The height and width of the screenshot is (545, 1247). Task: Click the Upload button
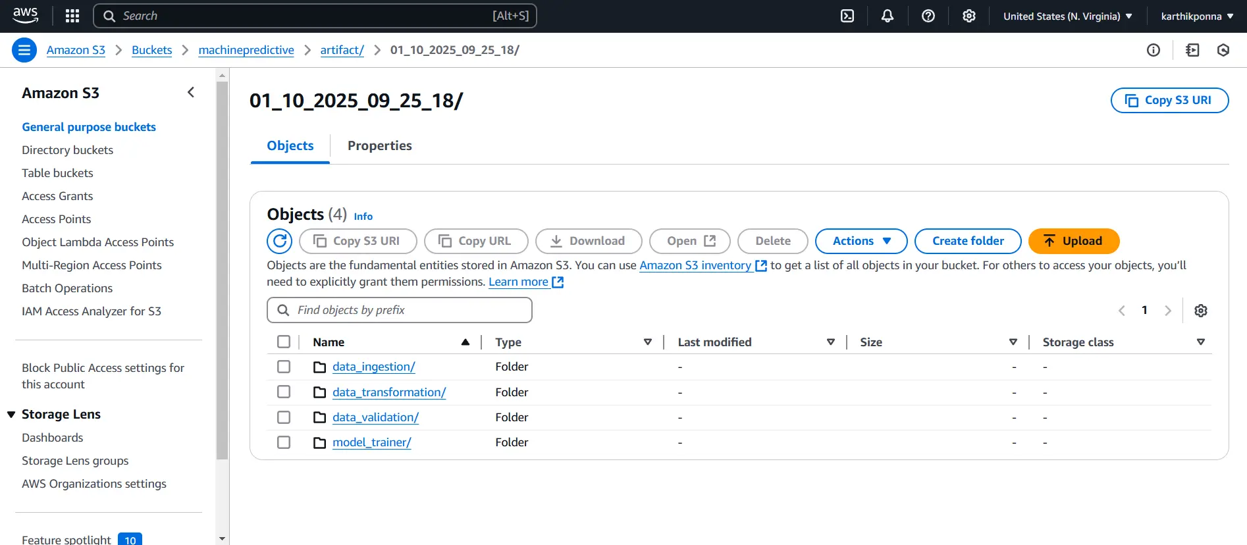pos(1074,241)
